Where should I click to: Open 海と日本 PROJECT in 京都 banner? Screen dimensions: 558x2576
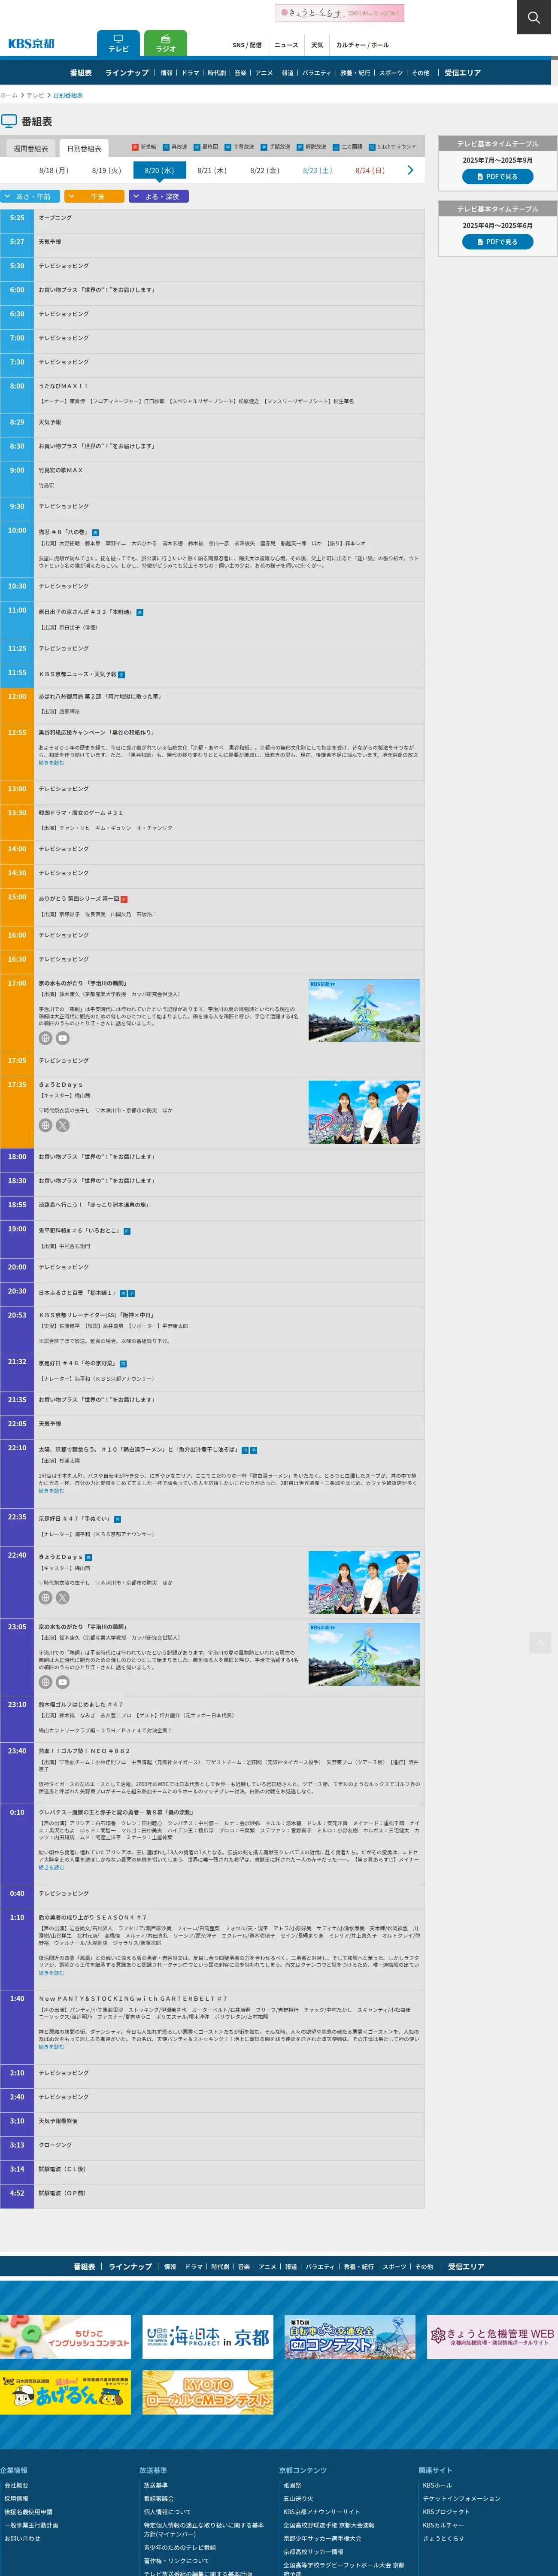click(x=208, y=2337)
